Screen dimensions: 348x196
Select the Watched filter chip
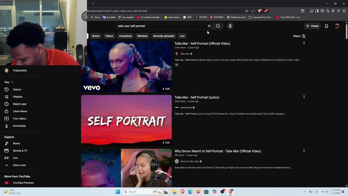(142, 36)
